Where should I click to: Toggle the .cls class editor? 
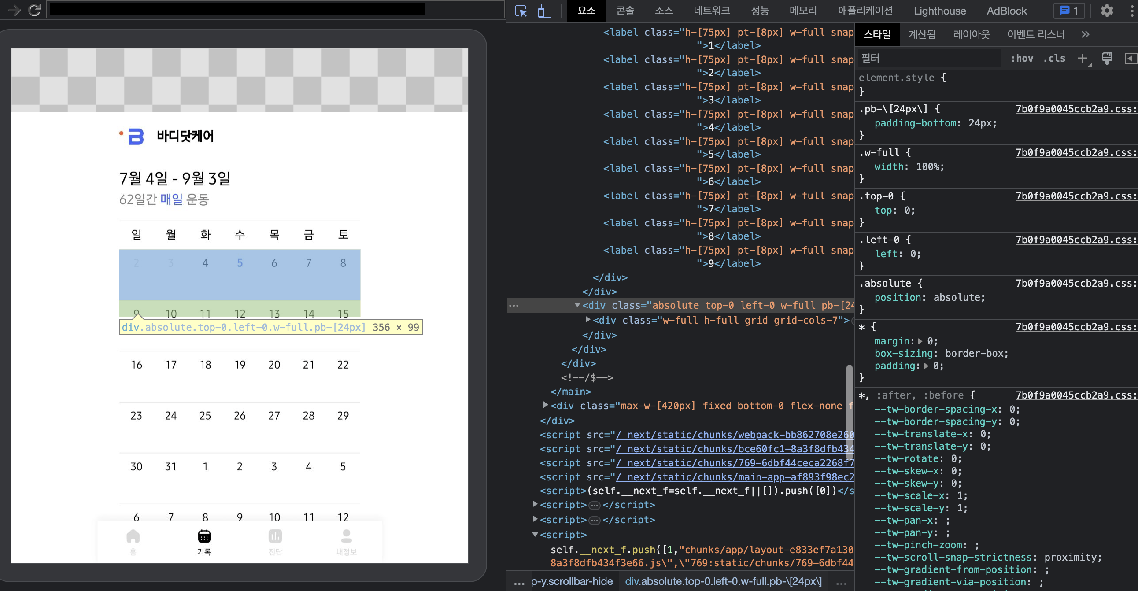click(1054, 58)
